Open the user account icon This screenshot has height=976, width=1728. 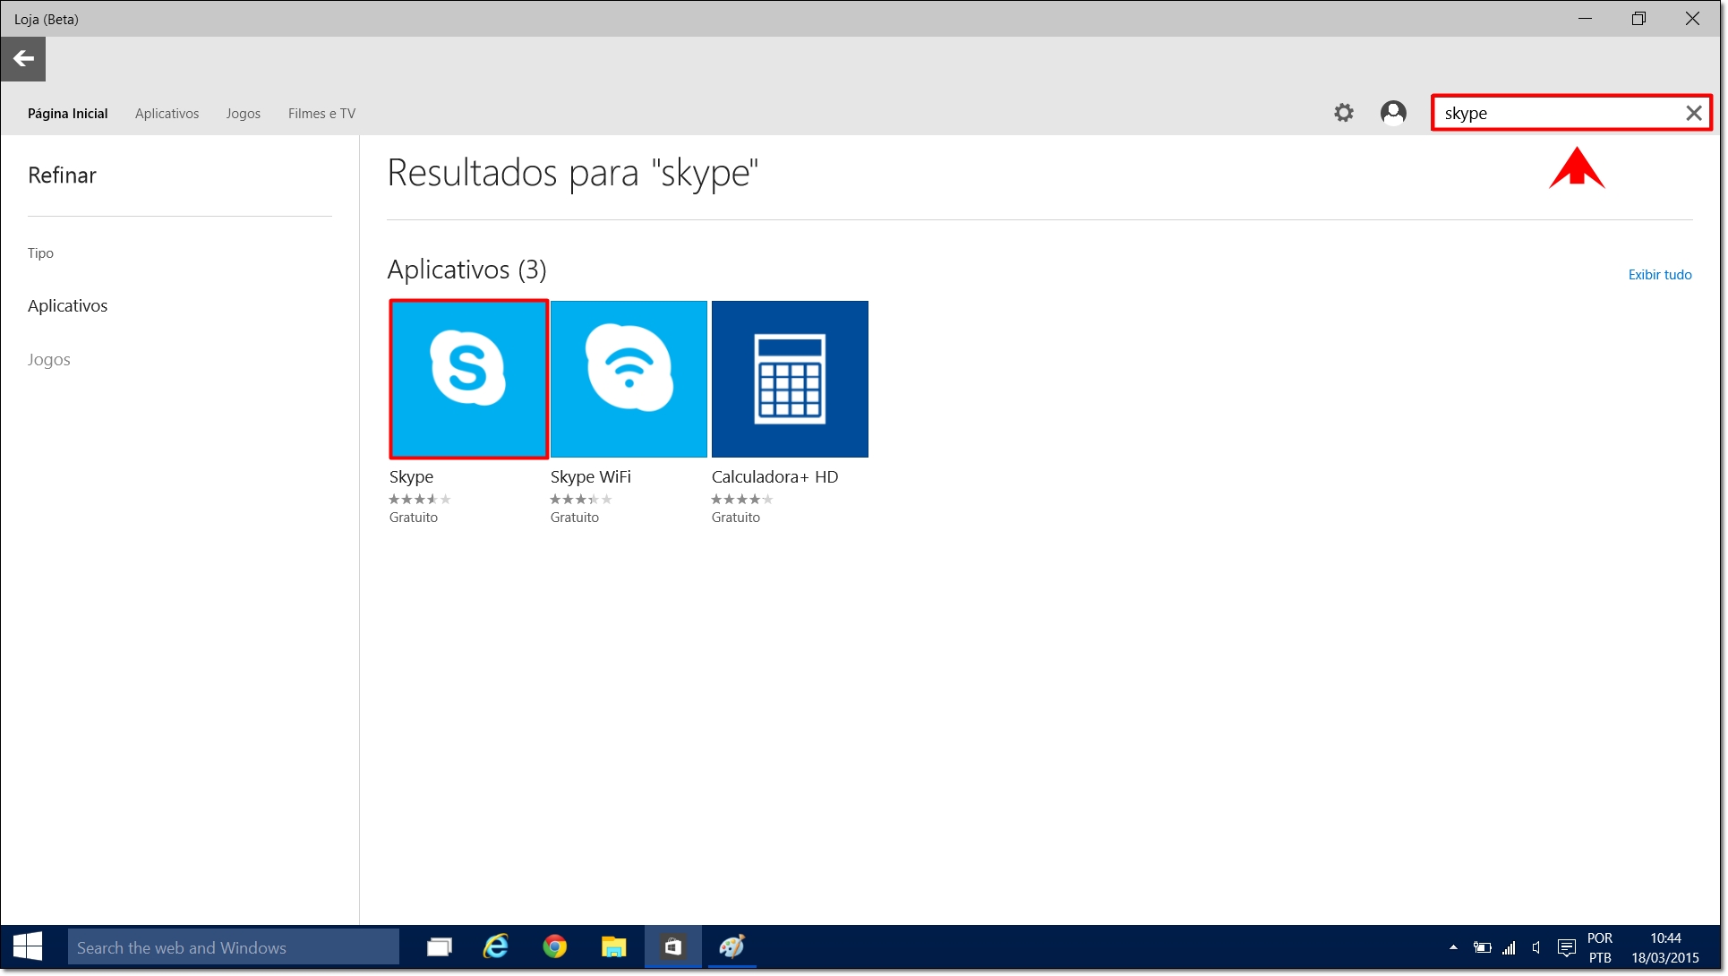[1393, 113]
